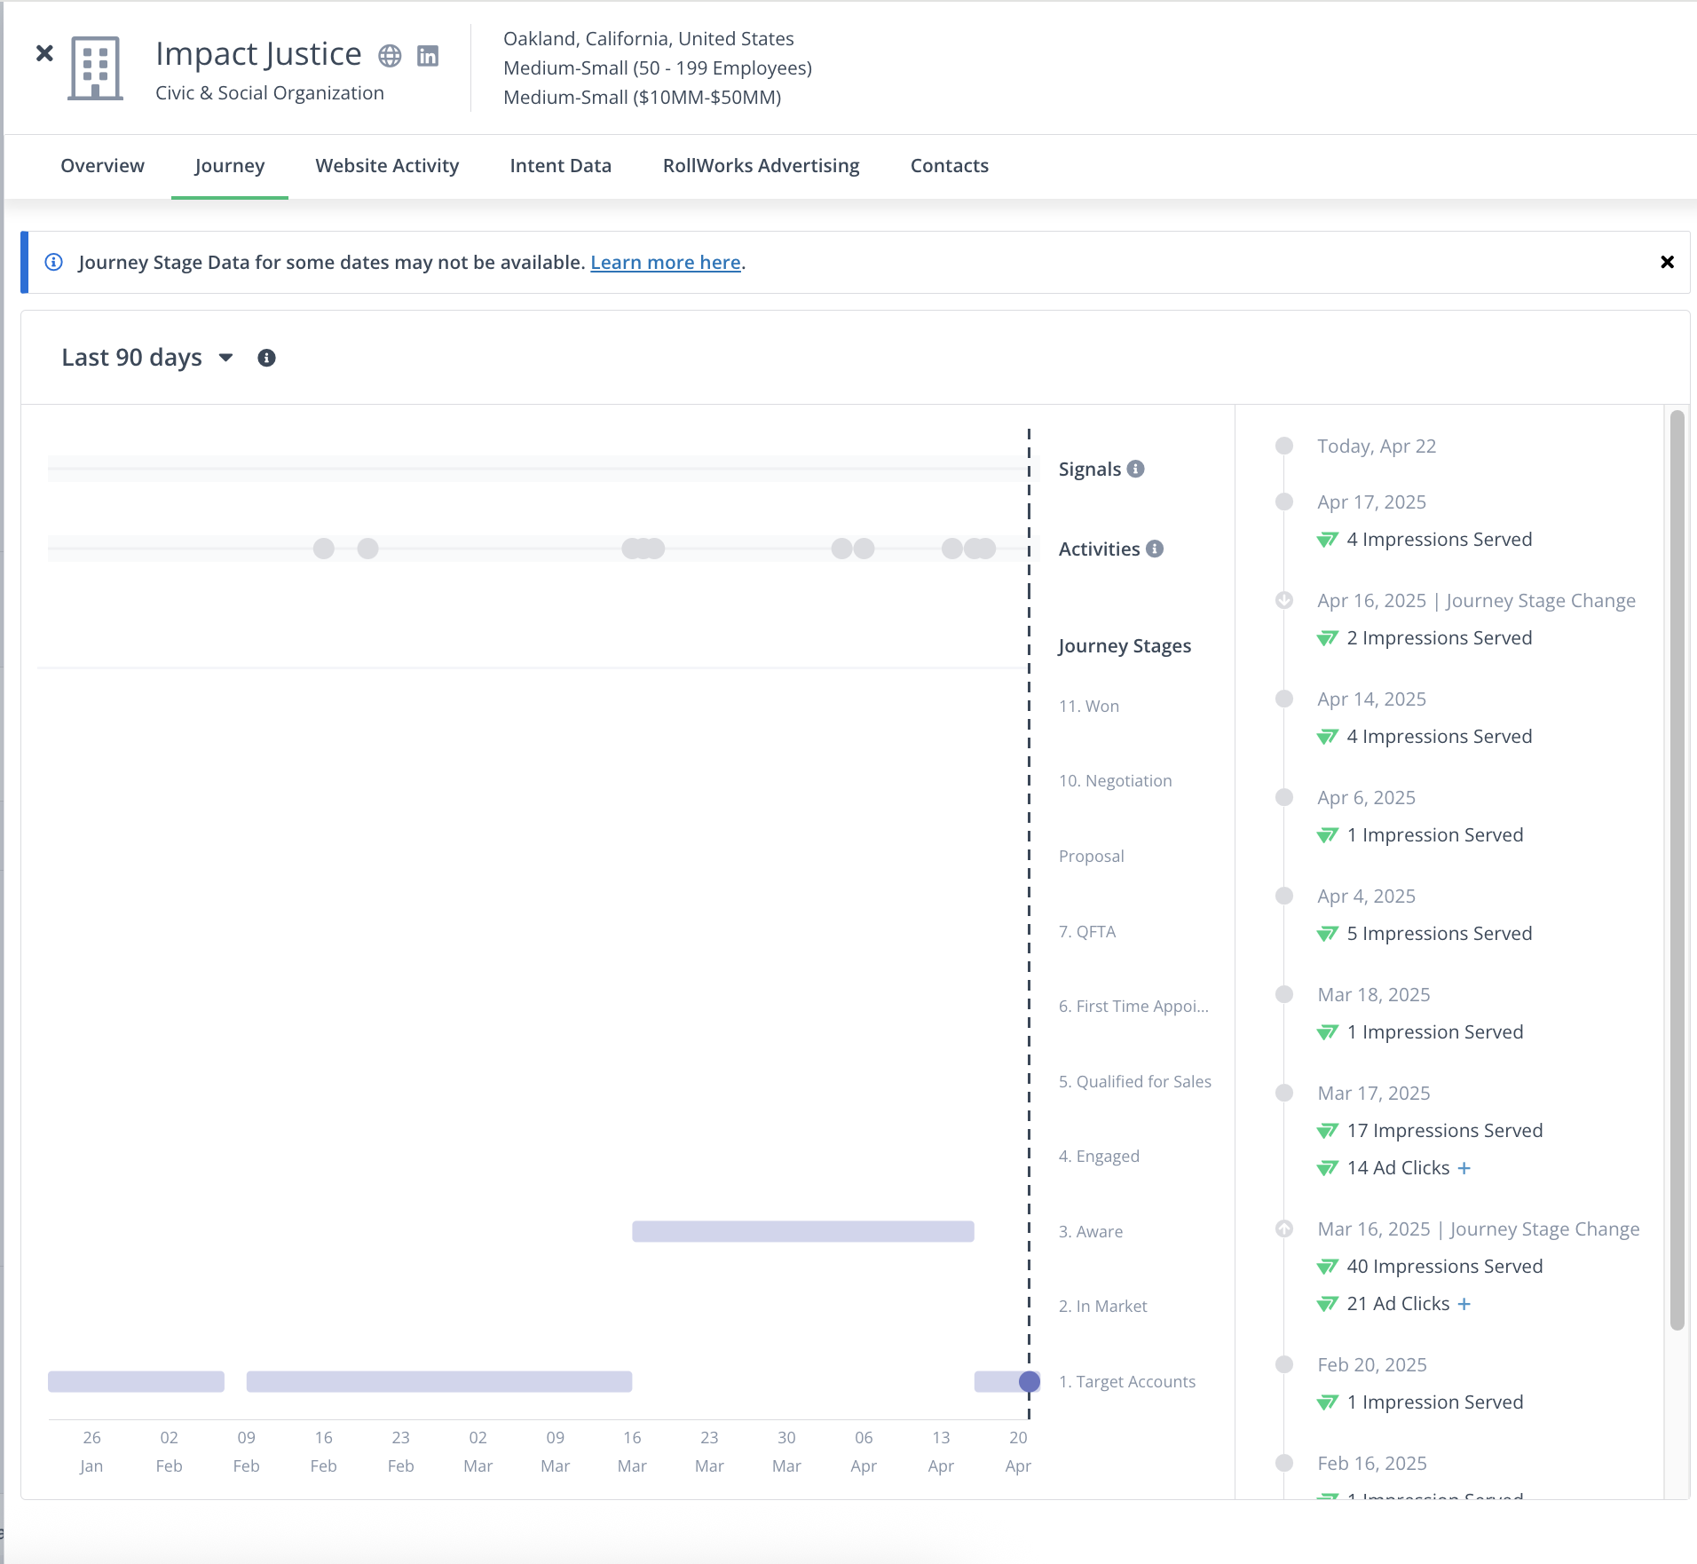
Task: Click the info icon beside Last 90 days
Action: 266,358
